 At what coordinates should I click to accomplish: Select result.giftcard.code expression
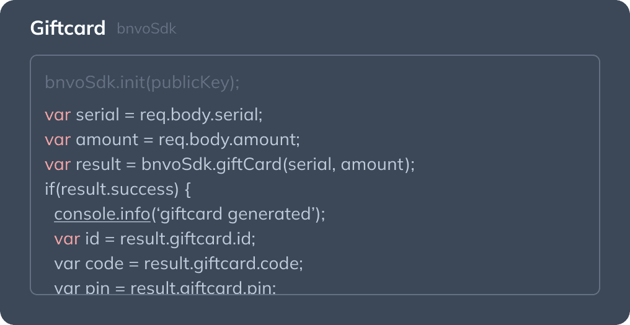pos(223,264)
